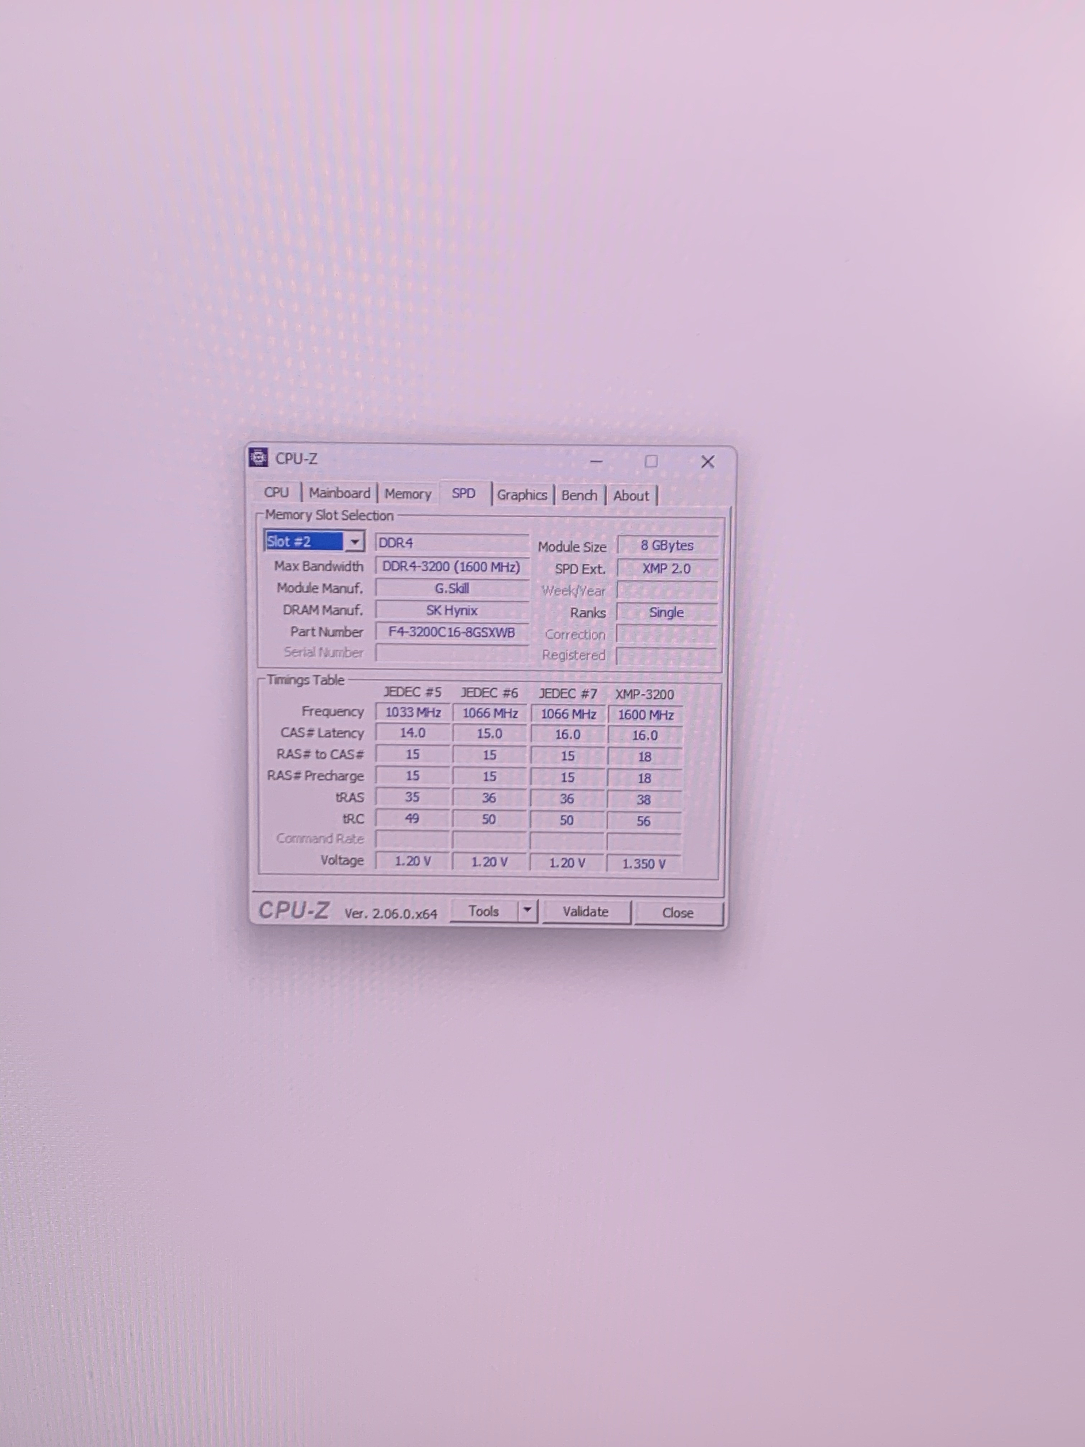Switch to the Mainboard tab
1085x1447 pixels.
point(339,493)
